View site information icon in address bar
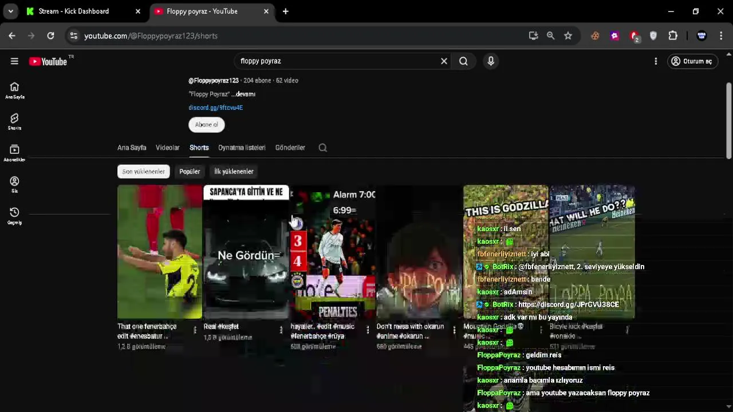Image resolution: width=733 pixels, height=412 pixels. click(x=73, y=35)
